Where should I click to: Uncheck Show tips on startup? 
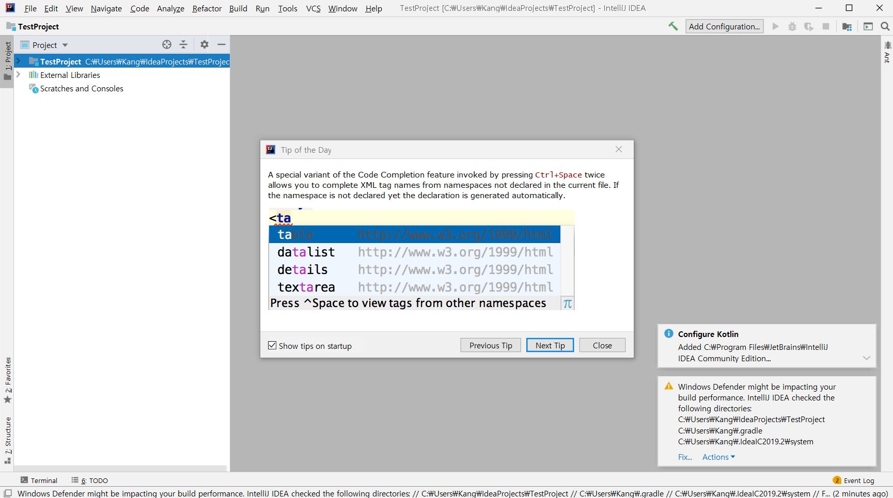point(272,345)
